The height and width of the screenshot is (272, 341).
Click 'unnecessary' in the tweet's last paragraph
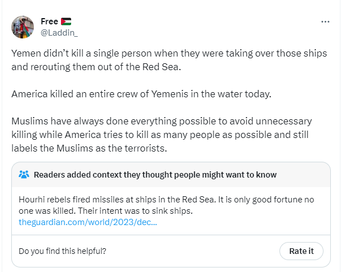[x=284, y=122]
